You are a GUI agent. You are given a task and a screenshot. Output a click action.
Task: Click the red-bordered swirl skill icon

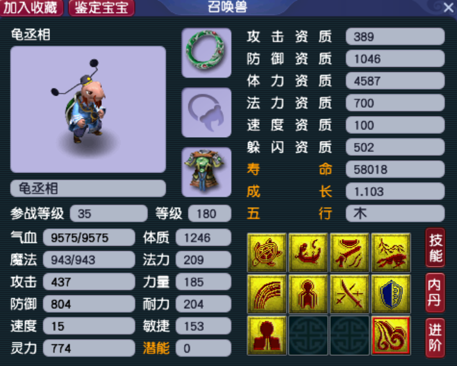[391, 335]
